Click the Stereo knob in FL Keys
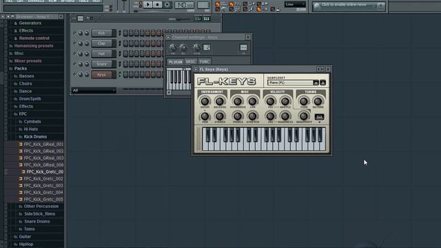The width and height of the screenshot is (441, 248). coord(220,116)
